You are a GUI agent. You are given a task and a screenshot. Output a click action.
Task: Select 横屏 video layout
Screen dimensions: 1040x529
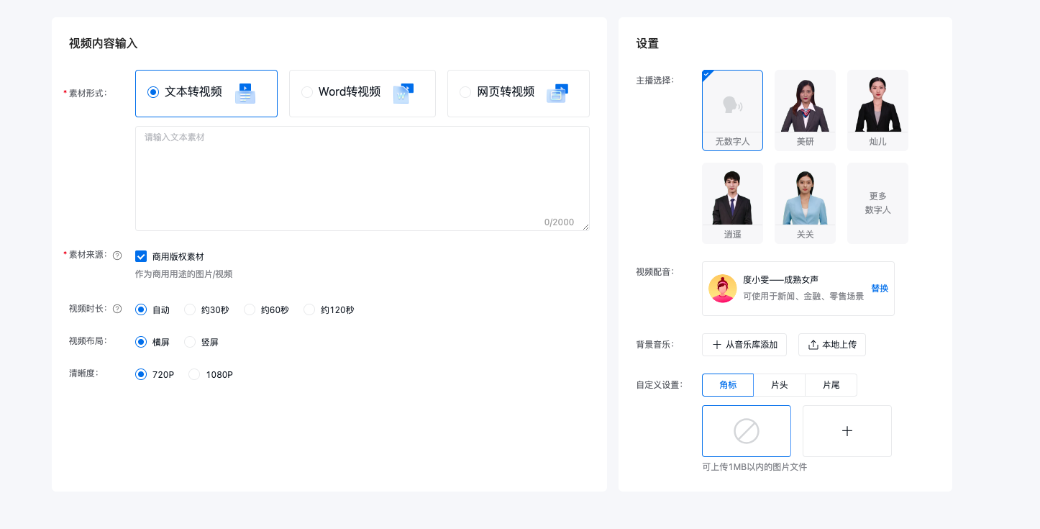click(x=141, y=342)
